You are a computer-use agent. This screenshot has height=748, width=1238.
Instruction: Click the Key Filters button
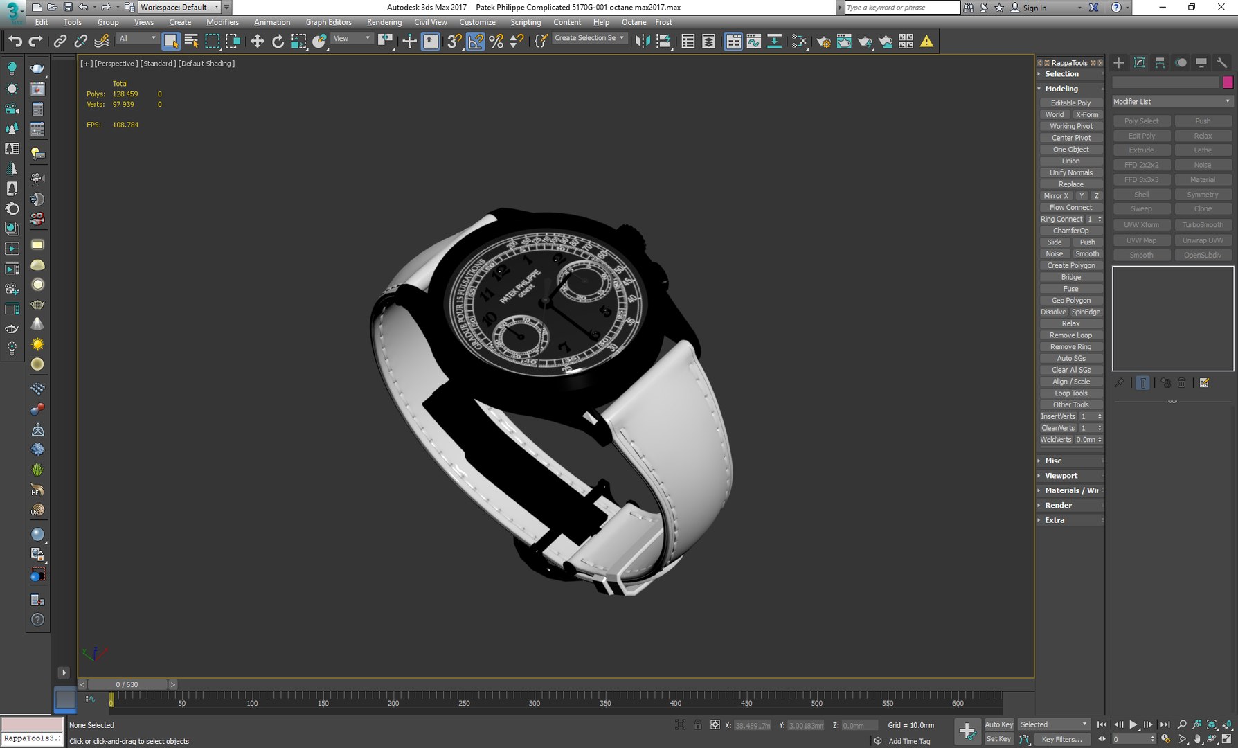pos(1061,739)
